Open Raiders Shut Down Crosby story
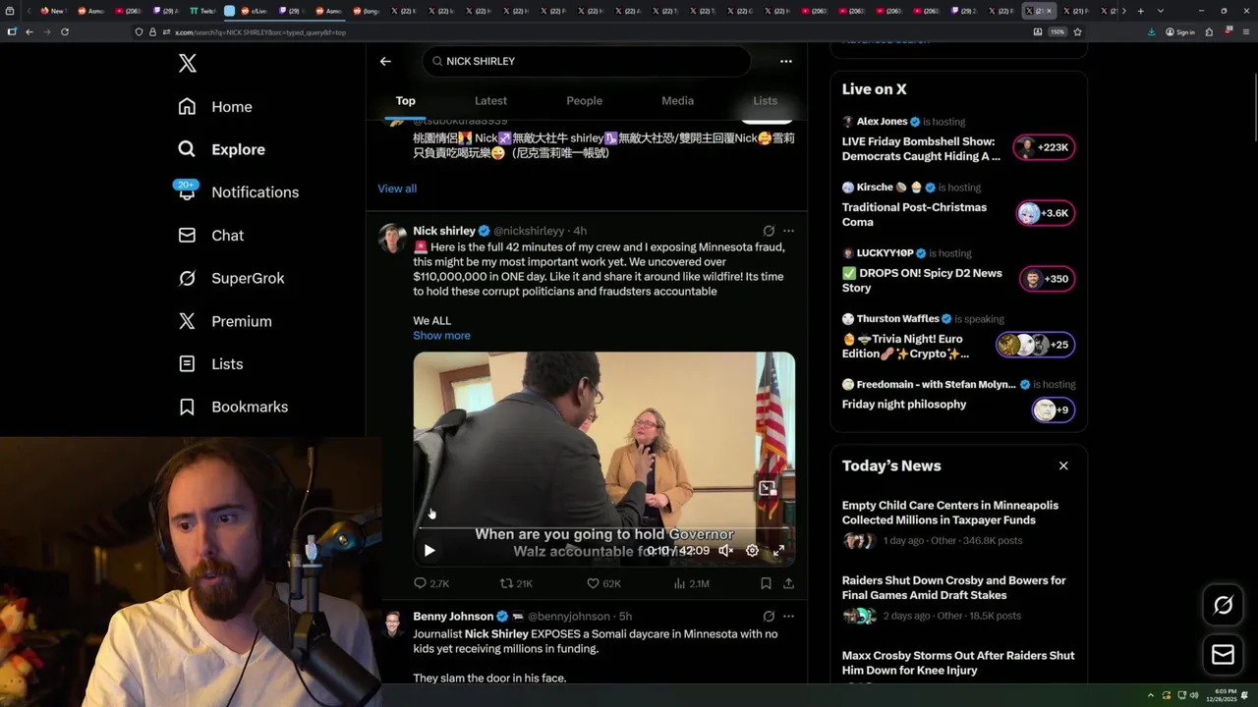Screen dimensions: 1258x707 point(958,601)
